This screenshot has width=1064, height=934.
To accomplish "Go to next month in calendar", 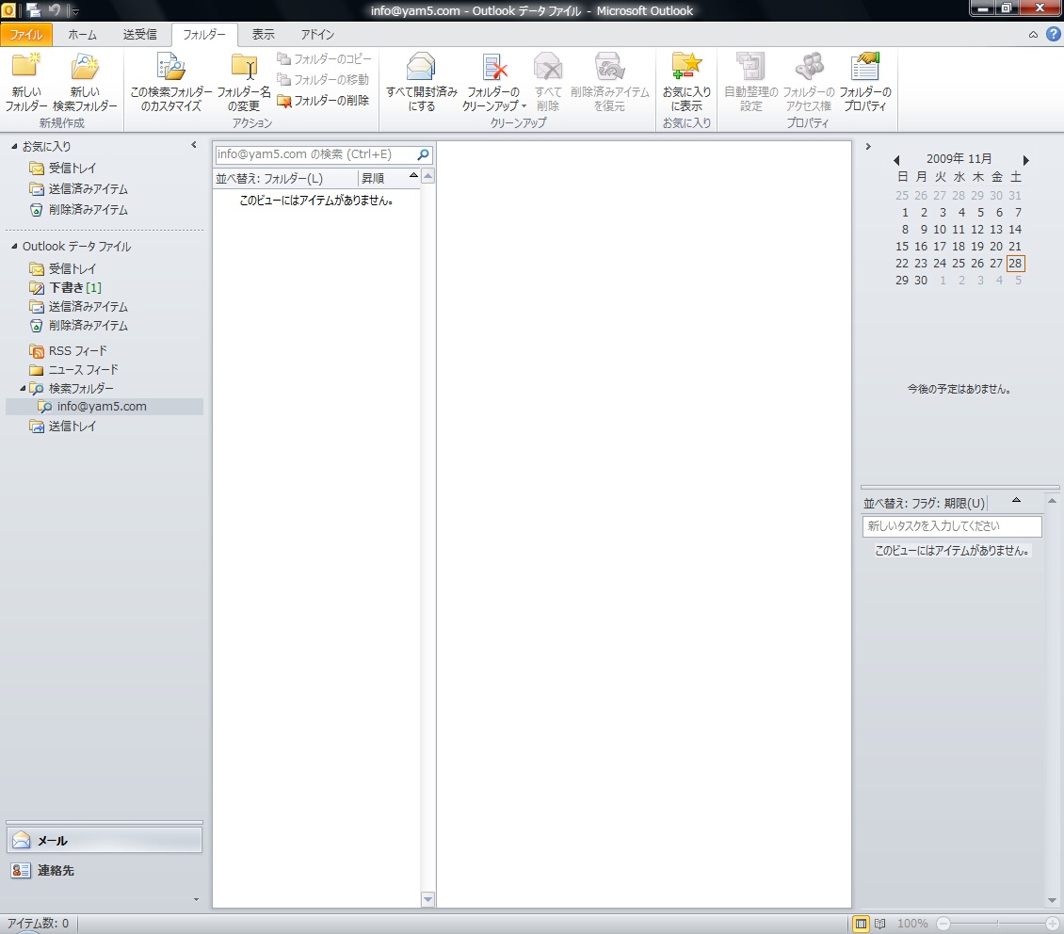I will (1026, 160).
